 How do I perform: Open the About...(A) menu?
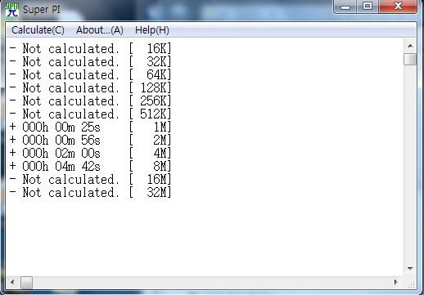[x=100, y=30]
